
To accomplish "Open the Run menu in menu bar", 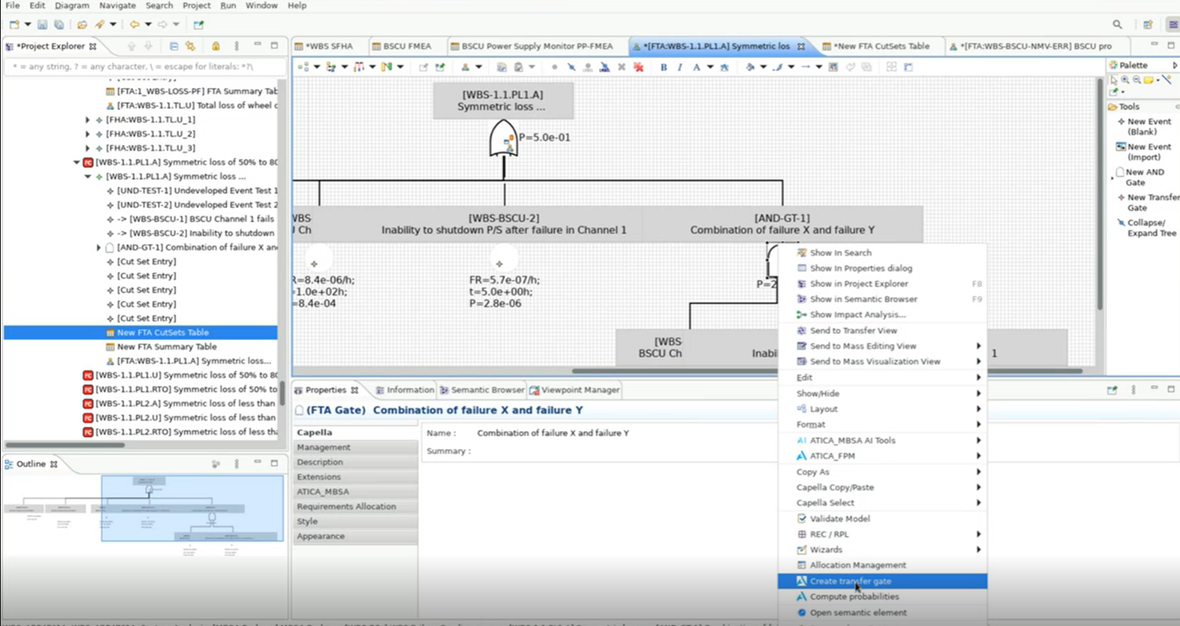I will point(228,6).
